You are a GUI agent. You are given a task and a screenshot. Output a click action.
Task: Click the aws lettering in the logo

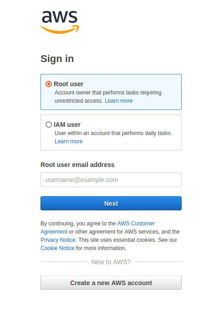[x=59, y=16]
